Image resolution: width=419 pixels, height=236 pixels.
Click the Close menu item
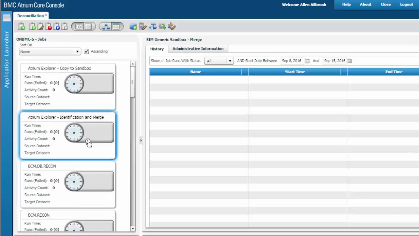tap(386, 4)
